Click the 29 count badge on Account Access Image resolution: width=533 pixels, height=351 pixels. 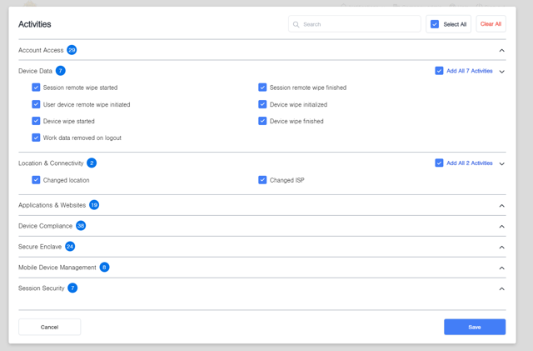pyautogui.click(x=72, y=50)
